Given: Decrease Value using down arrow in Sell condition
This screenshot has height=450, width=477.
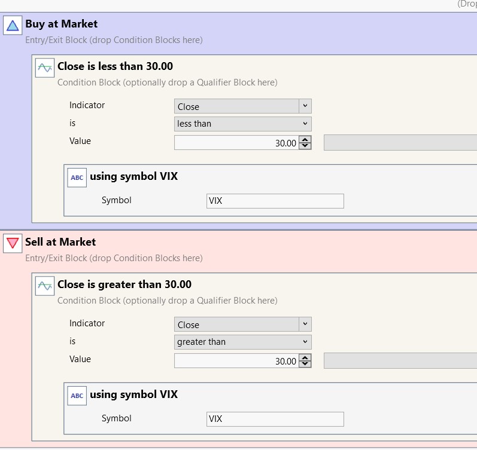Looking at the screenshot, I should 305,364.
